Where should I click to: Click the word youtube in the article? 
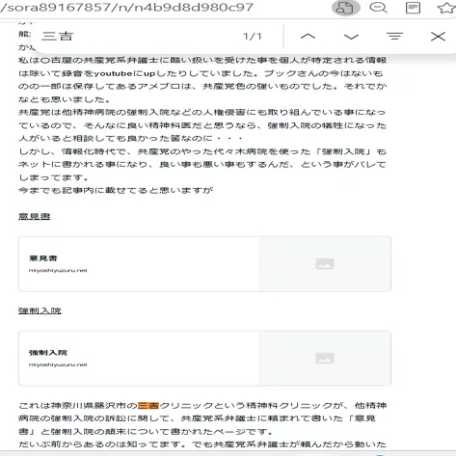point(113,73)
